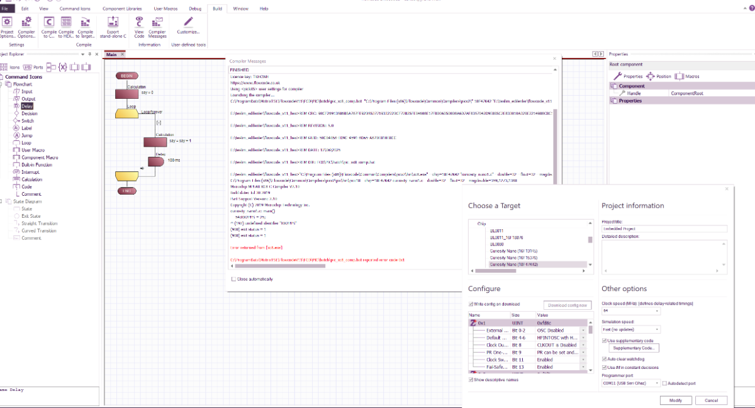755x408 pixels.
Task: Open View Code in the ribbon
Action: pos(139,26)
